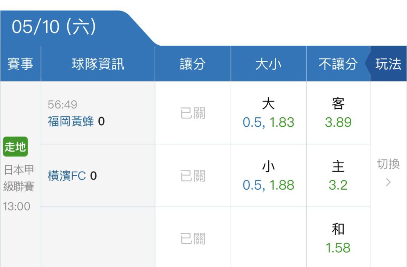Click the 切換 switch label
407x267 pixels.
point(388,164)
